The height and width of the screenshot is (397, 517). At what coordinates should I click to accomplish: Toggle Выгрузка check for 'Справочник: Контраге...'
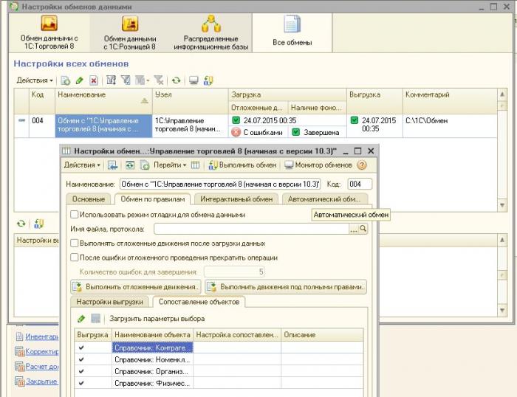[x=81, y=348]
